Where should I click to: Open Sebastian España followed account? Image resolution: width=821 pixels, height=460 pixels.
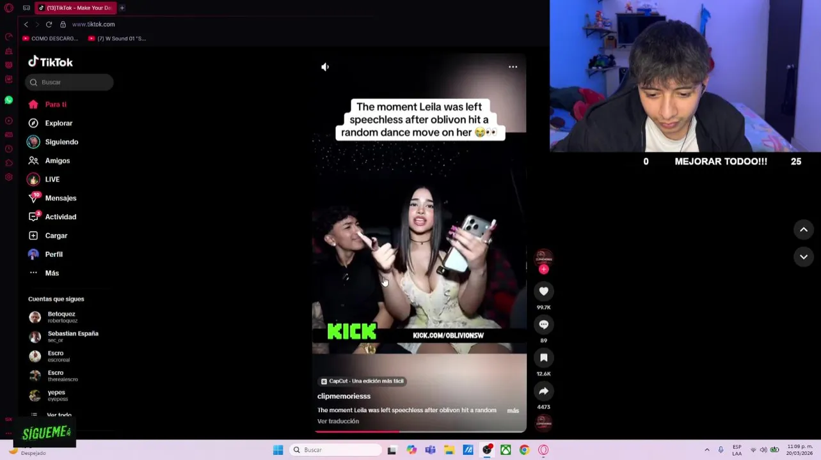(x=64, y=337)
